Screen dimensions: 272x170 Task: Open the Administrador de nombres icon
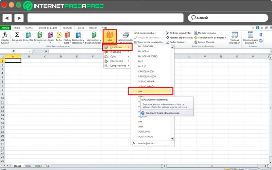click(125, 35)
